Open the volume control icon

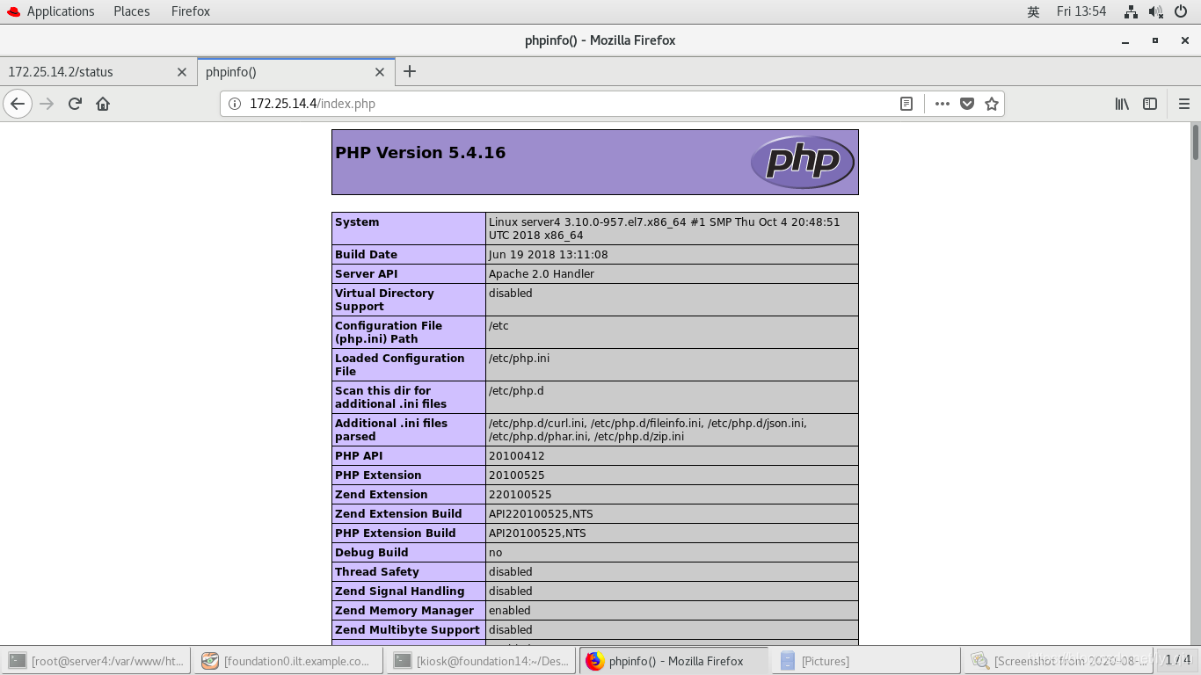[x=1155, y=11]
